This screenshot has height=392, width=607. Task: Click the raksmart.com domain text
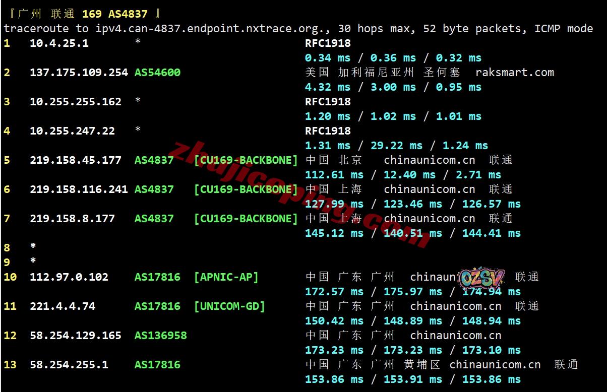(x=515, y=73)
